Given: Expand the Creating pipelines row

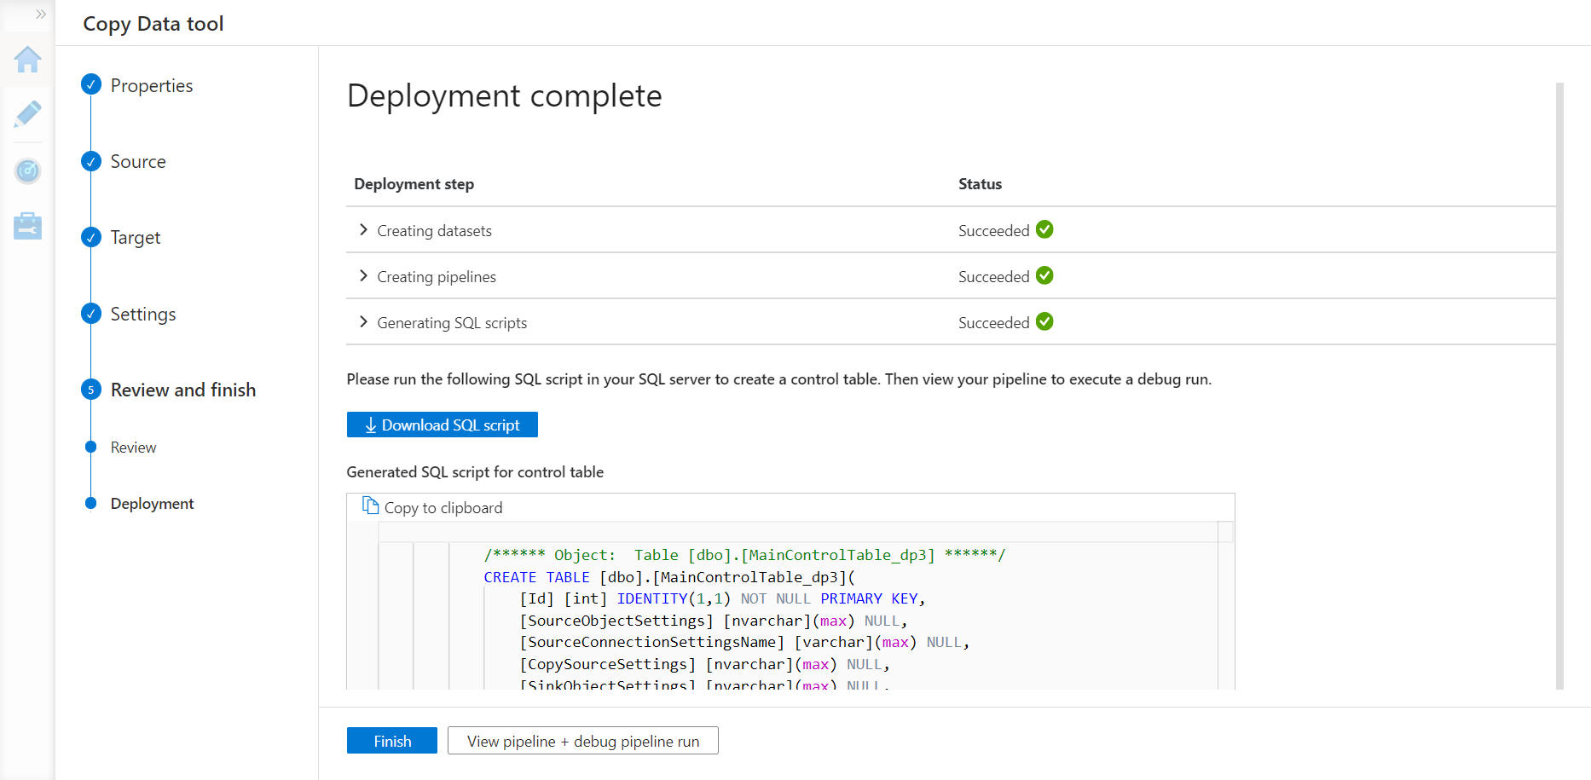Looking at the screenshot, I should [364, 276].
